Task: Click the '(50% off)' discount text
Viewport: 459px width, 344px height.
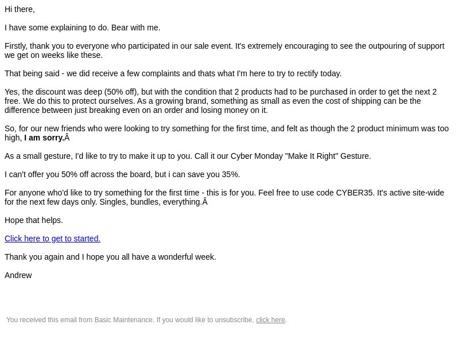Action: tap(121, 92)
